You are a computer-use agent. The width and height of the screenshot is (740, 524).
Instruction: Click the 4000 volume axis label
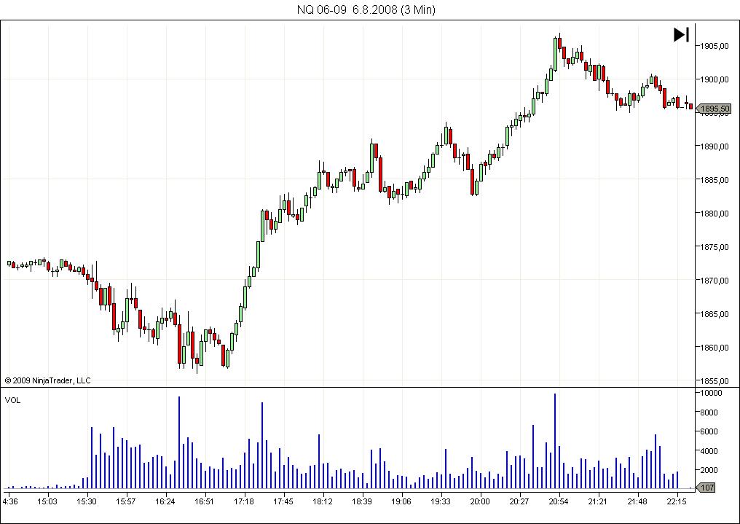[x=709, y=451]
